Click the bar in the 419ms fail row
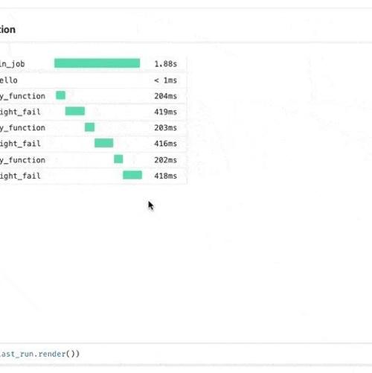 pos(75,111)
